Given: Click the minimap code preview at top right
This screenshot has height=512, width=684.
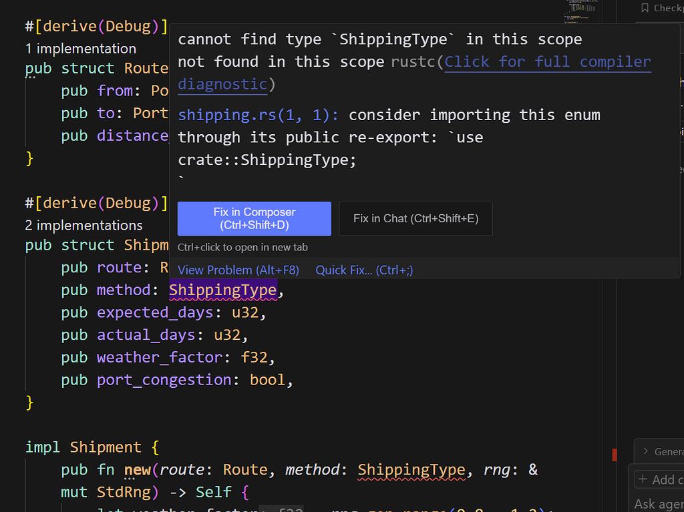Looking at the screenshot, I should click(x=580, y=10).
